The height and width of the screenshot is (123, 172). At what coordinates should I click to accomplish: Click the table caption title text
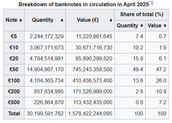click(84, 5)
